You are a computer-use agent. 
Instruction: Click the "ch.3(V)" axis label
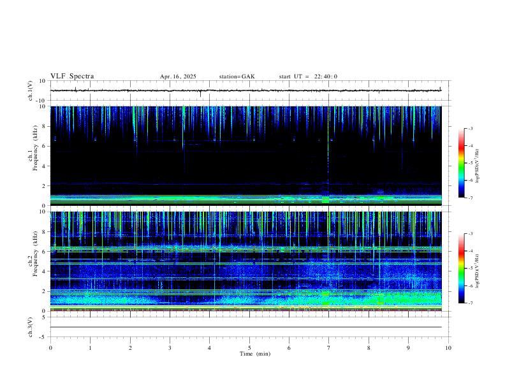pos(31,327)
